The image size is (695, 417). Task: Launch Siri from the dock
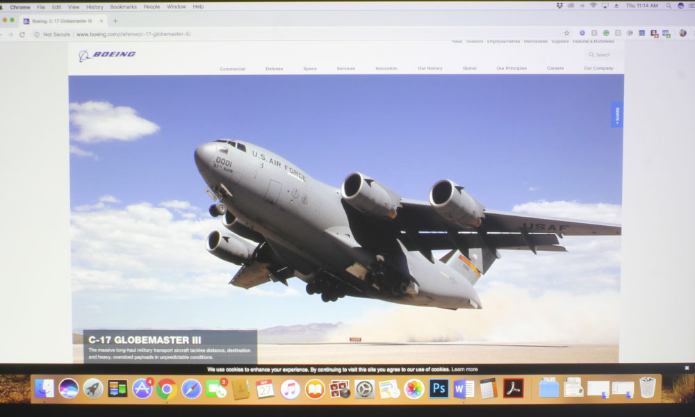click(x=69, y=389)
